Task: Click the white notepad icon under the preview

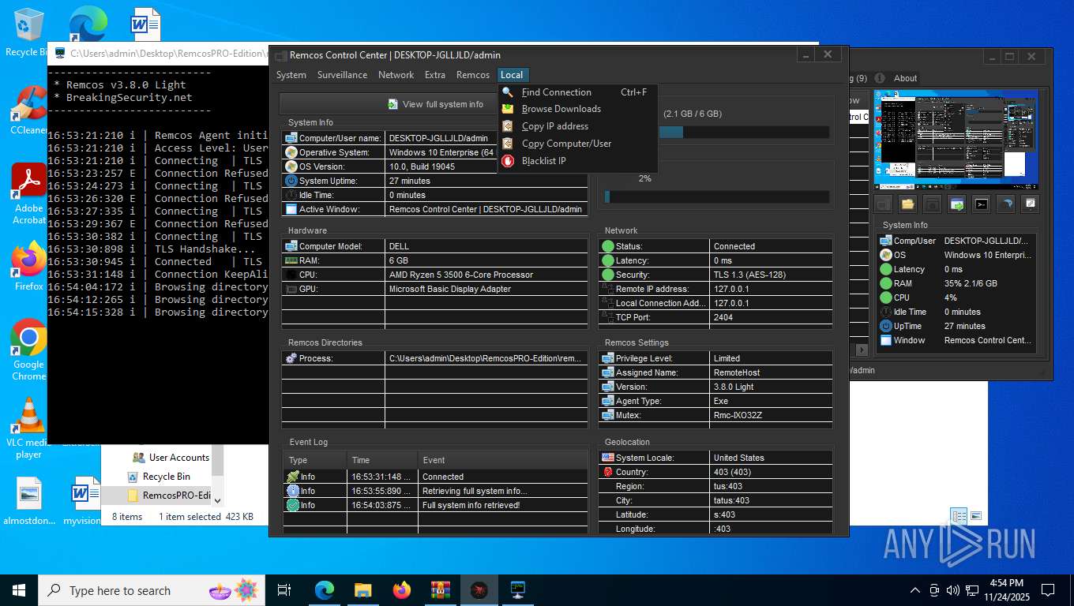Action: 1030,204
